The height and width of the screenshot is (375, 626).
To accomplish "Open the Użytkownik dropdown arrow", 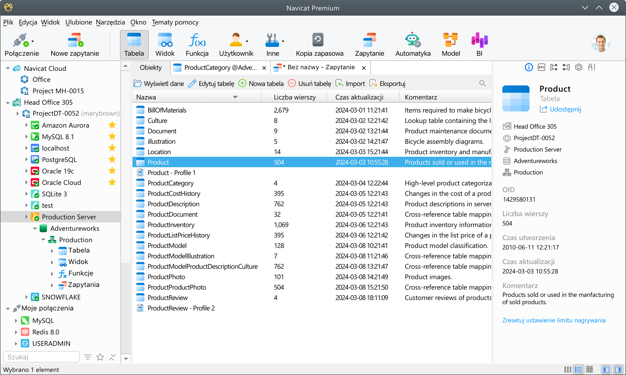I will point(247,41).
